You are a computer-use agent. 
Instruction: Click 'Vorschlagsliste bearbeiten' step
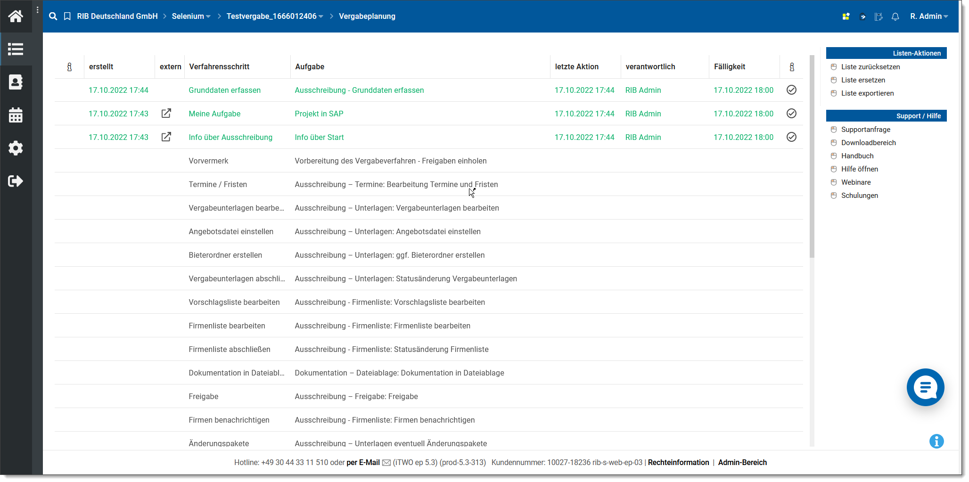click(234, 302)
